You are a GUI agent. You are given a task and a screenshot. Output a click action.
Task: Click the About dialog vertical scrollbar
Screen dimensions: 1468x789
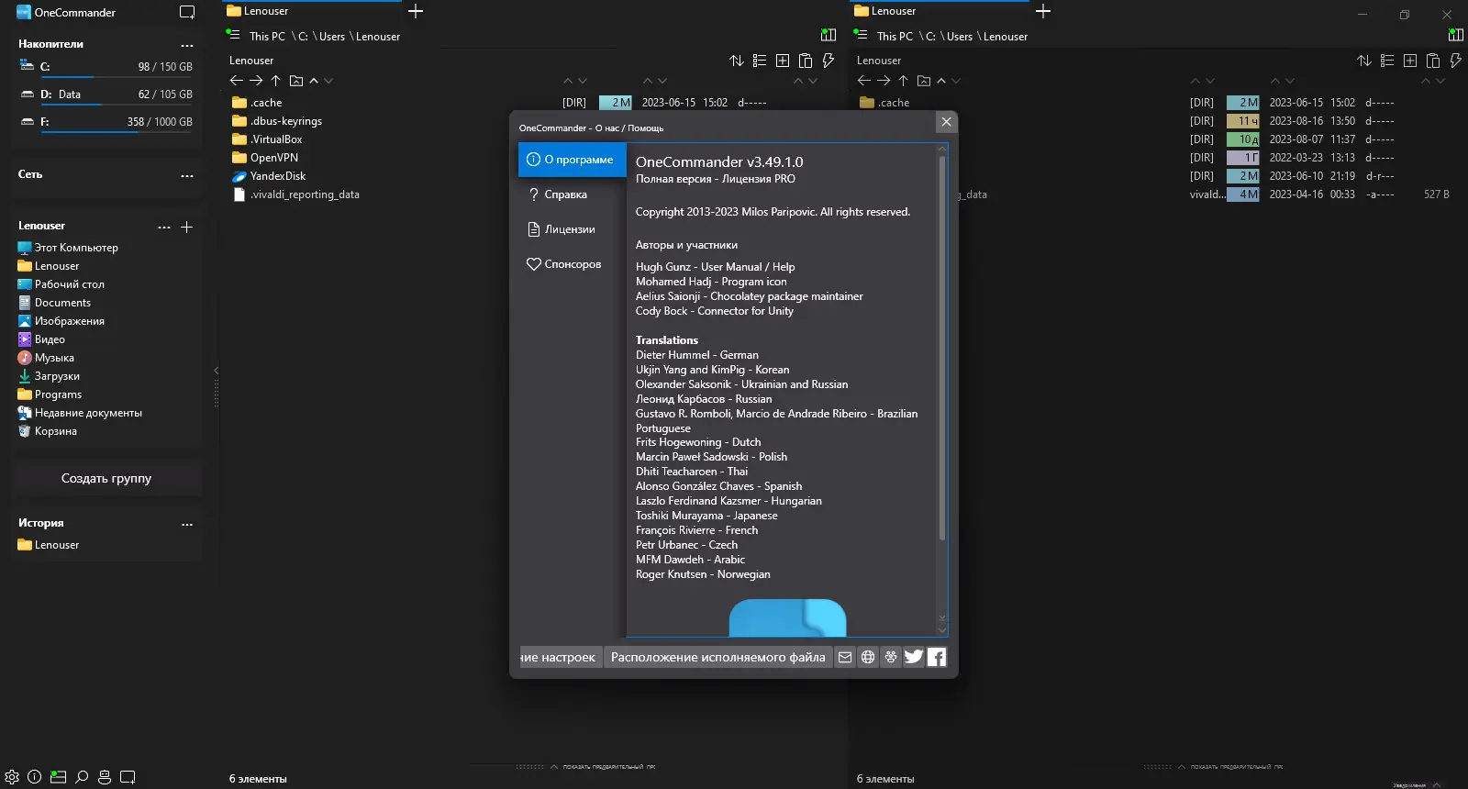coord(941,349)
